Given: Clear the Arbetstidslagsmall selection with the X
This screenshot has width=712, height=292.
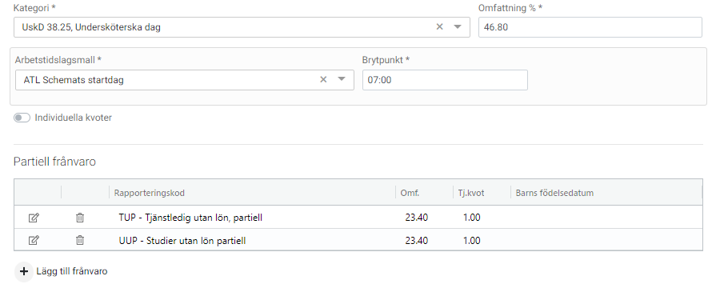Looking at the screenshot, I should pyautogui.click(x=323, y=80).
